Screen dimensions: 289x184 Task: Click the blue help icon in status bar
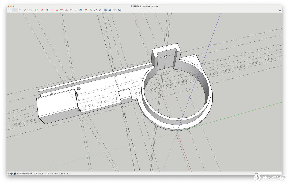(15, 173)
